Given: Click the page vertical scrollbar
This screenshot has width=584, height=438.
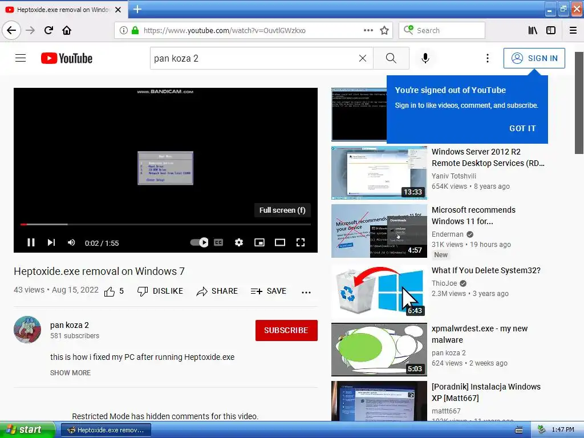Looking at the screenshot, I should tap(579, 103).
